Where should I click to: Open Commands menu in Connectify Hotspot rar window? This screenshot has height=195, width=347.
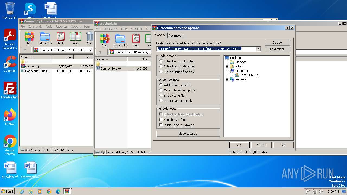point(35,27)
